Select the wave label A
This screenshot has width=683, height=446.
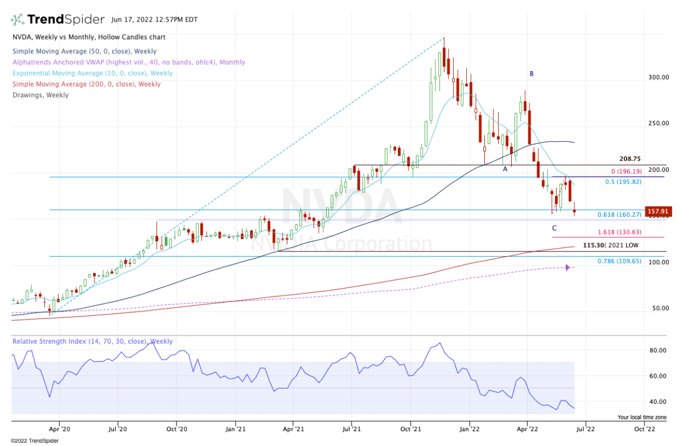pyautogui.click(x=504, y=169)
